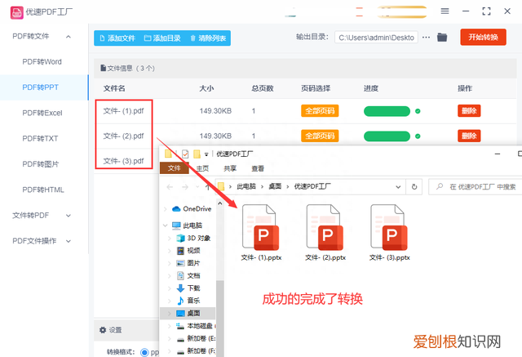Open the hamburger menu in the title bar

(x=445, y=11)
